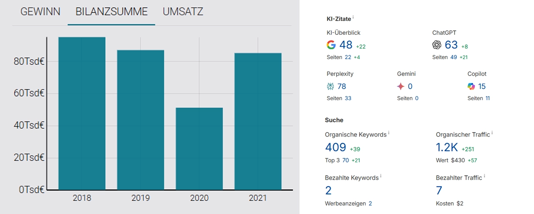
Task: Open the UMSATZ tab
Action: (183, 12)
